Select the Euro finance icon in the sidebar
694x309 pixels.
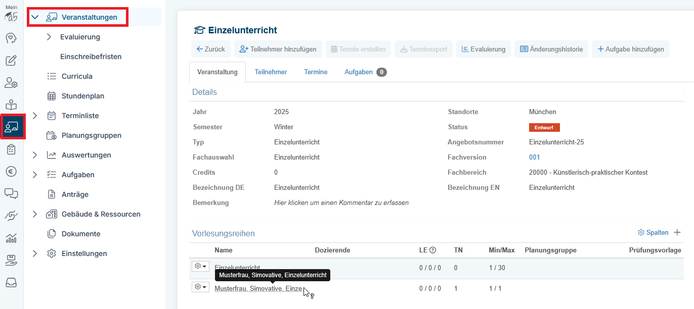tap(11, 171)
